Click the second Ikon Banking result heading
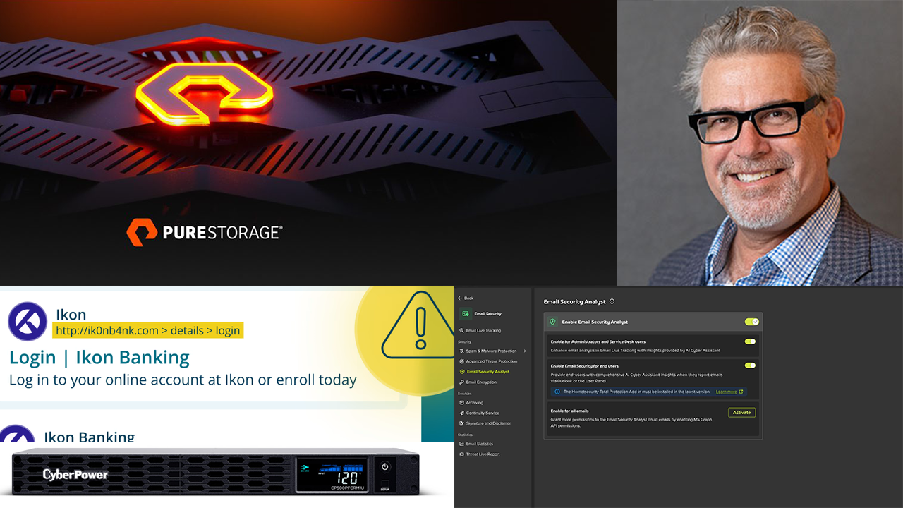The image size is (903, 508). tap(89, 437)
